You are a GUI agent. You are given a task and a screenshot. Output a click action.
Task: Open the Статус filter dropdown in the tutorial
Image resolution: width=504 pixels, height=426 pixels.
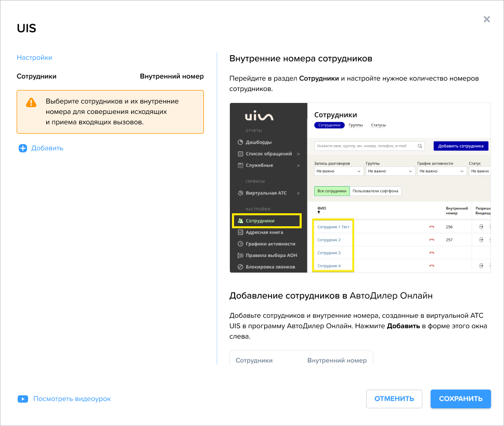[480, 171]
